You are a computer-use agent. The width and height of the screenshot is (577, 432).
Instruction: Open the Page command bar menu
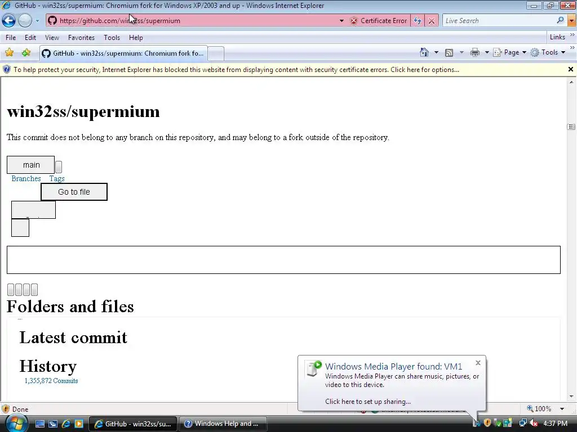[x=509, y=52]
